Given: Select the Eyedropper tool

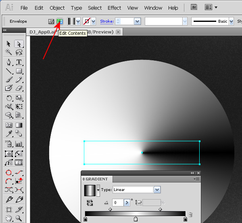Looking at the screenshot, I should (9, 133).
